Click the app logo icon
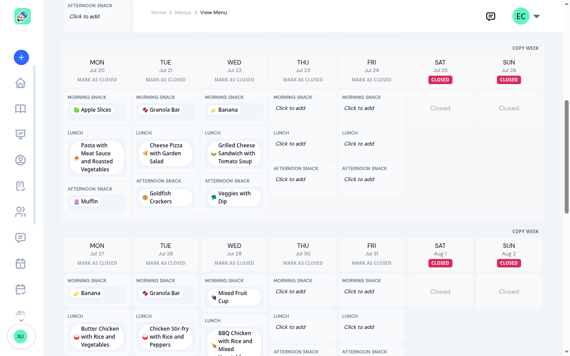570x356 pixels. point(22,16)
